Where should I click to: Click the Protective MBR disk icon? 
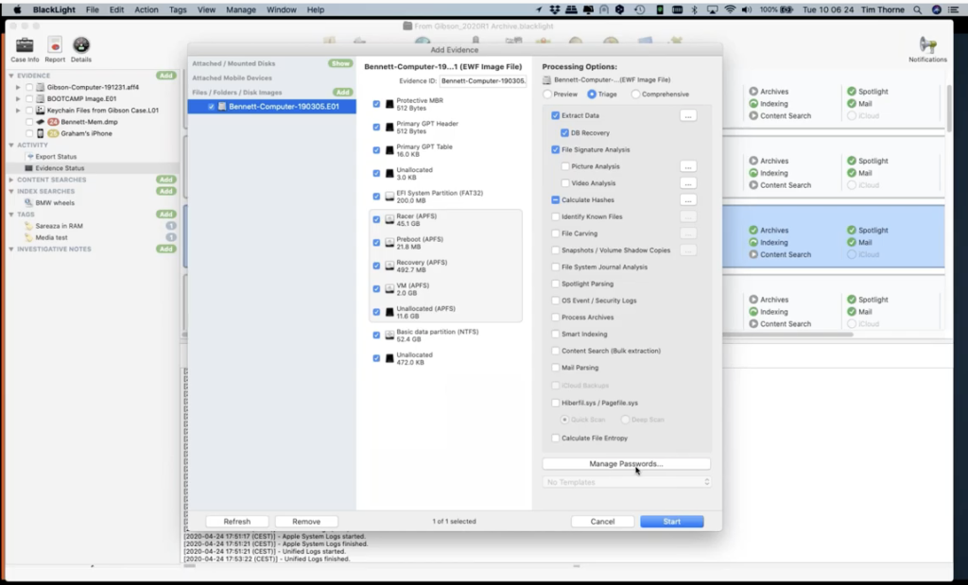pos(389,104)
